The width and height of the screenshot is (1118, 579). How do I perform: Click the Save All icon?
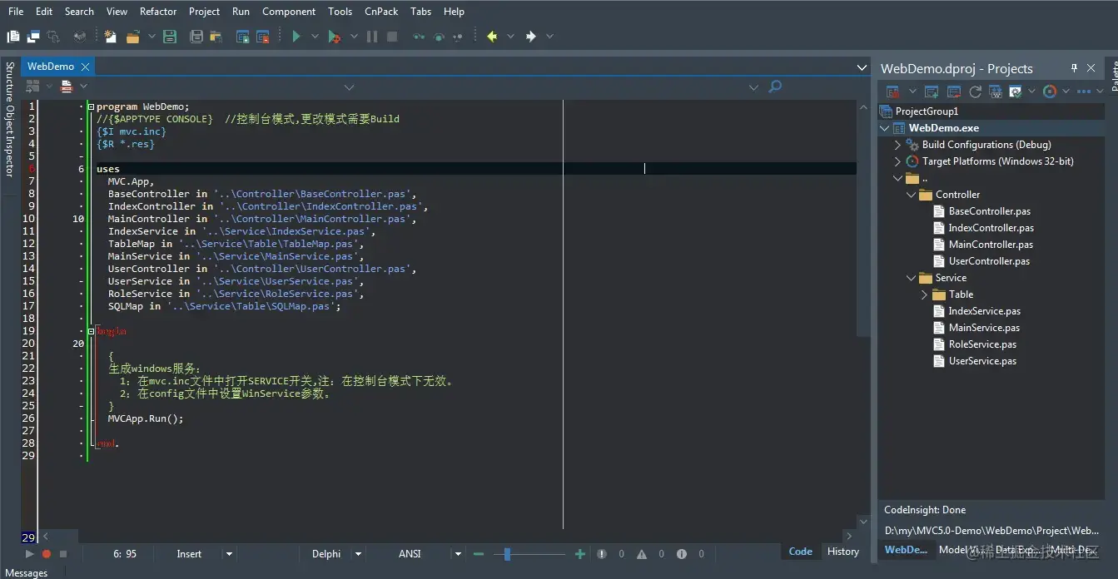point(196,37)
